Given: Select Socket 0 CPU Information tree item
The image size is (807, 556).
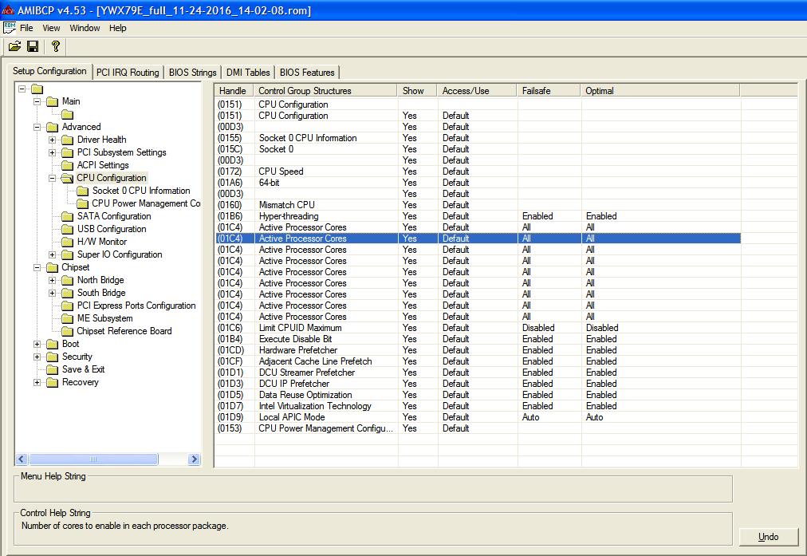Looking at the screenshot, I should click(x=141, y=191).
